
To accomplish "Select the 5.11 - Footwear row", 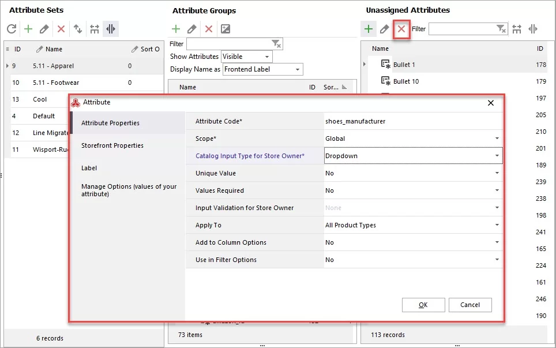I will click(87, 83).
